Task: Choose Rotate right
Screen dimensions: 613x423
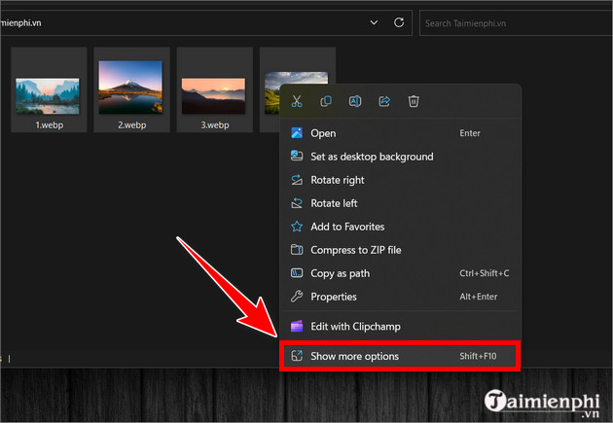Action: point(402,180)
